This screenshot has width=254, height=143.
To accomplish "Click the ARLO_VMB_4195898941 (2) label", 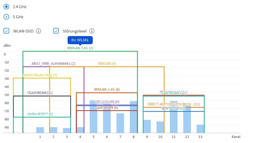I will point(53,63).
